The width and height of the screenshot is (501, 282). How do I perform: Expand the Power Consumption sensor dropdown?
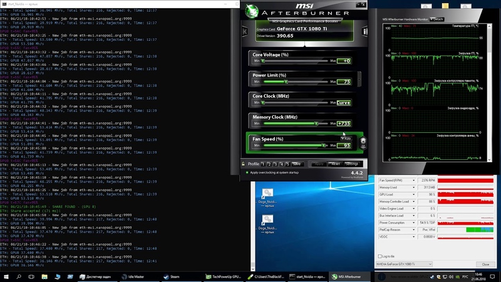click(x=413, y=222)
